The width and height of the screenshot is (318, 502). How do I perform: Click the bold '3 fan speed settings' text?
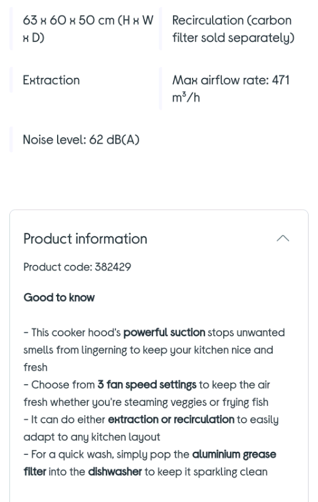(147, 385)
